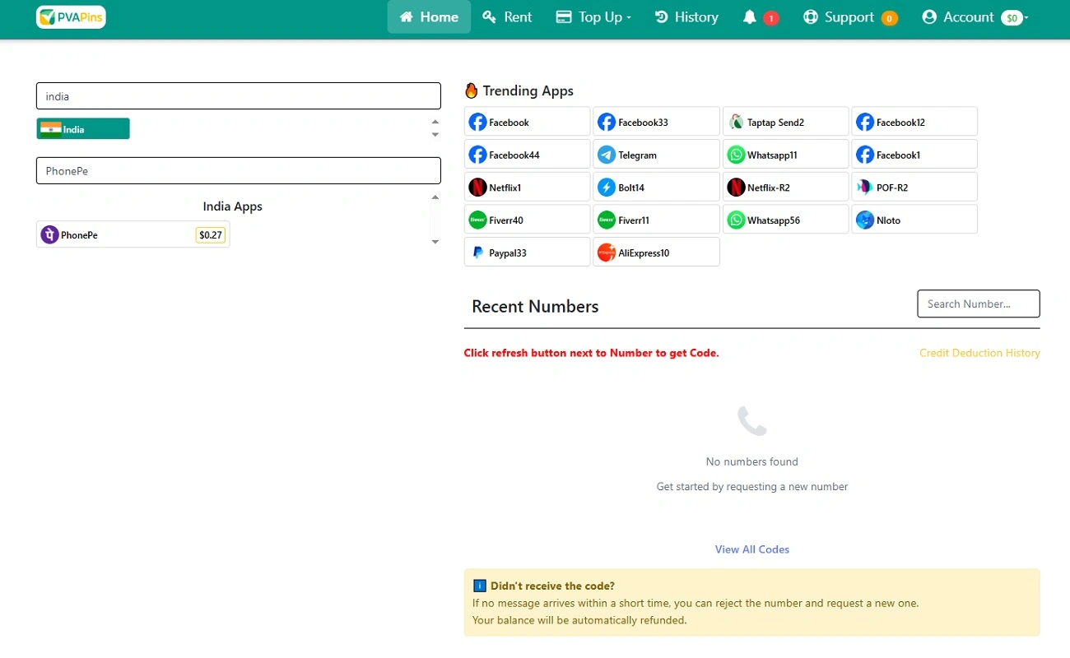
Task: Click the Home house icon
Action: click(406, 17)
